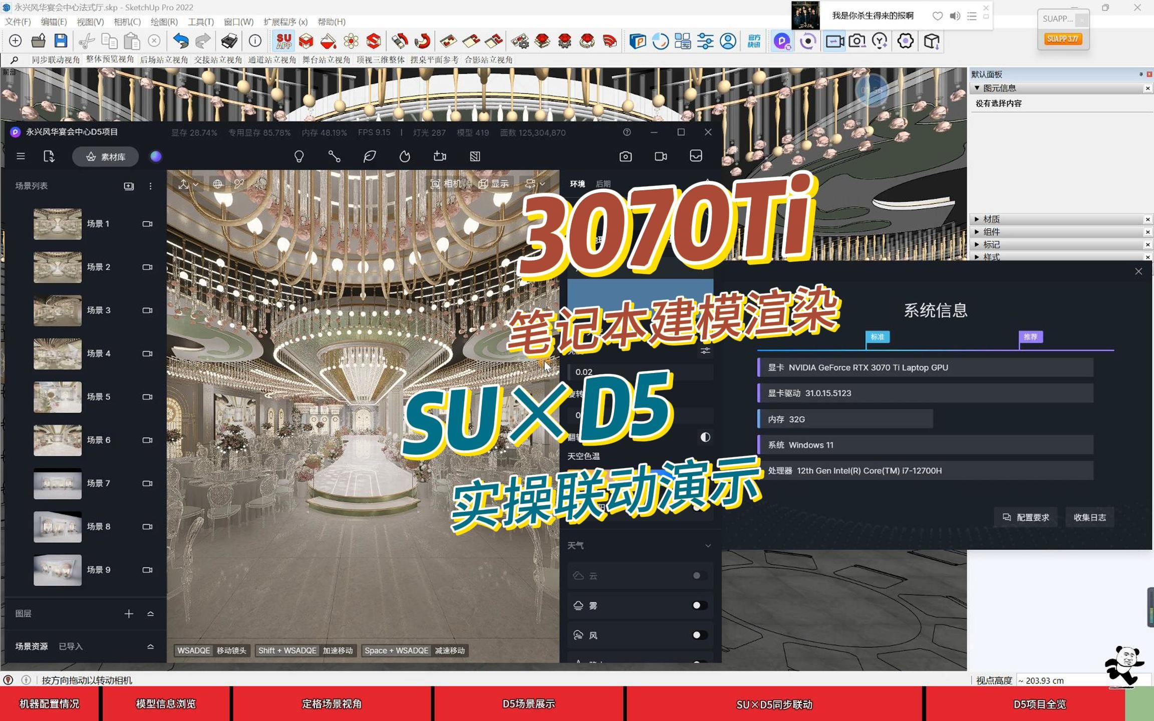This screenshot has height=721, width=1154.
Task: Click 收集日志 in the system info dialog
Action: pos(1090,517)
